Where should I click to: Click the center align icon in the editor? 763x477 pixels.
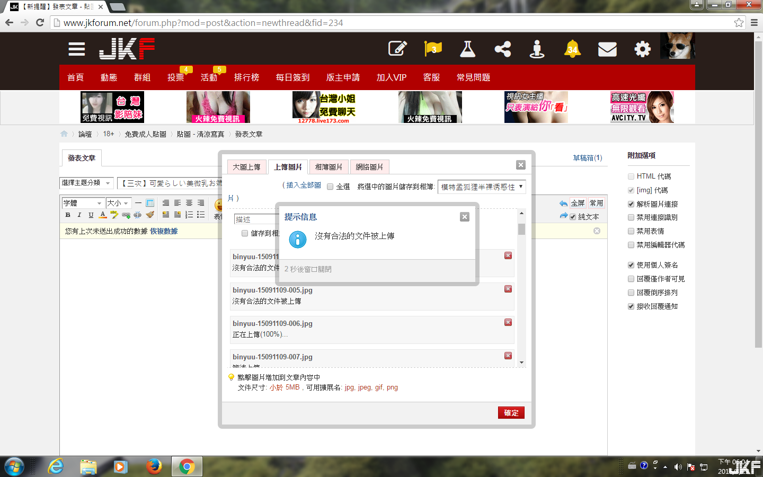pyautogui.click(x=189, y=203)
